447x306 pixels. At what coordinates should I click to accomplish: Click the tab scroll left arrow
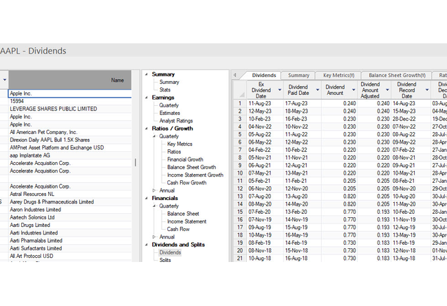[x=235, y=75]
